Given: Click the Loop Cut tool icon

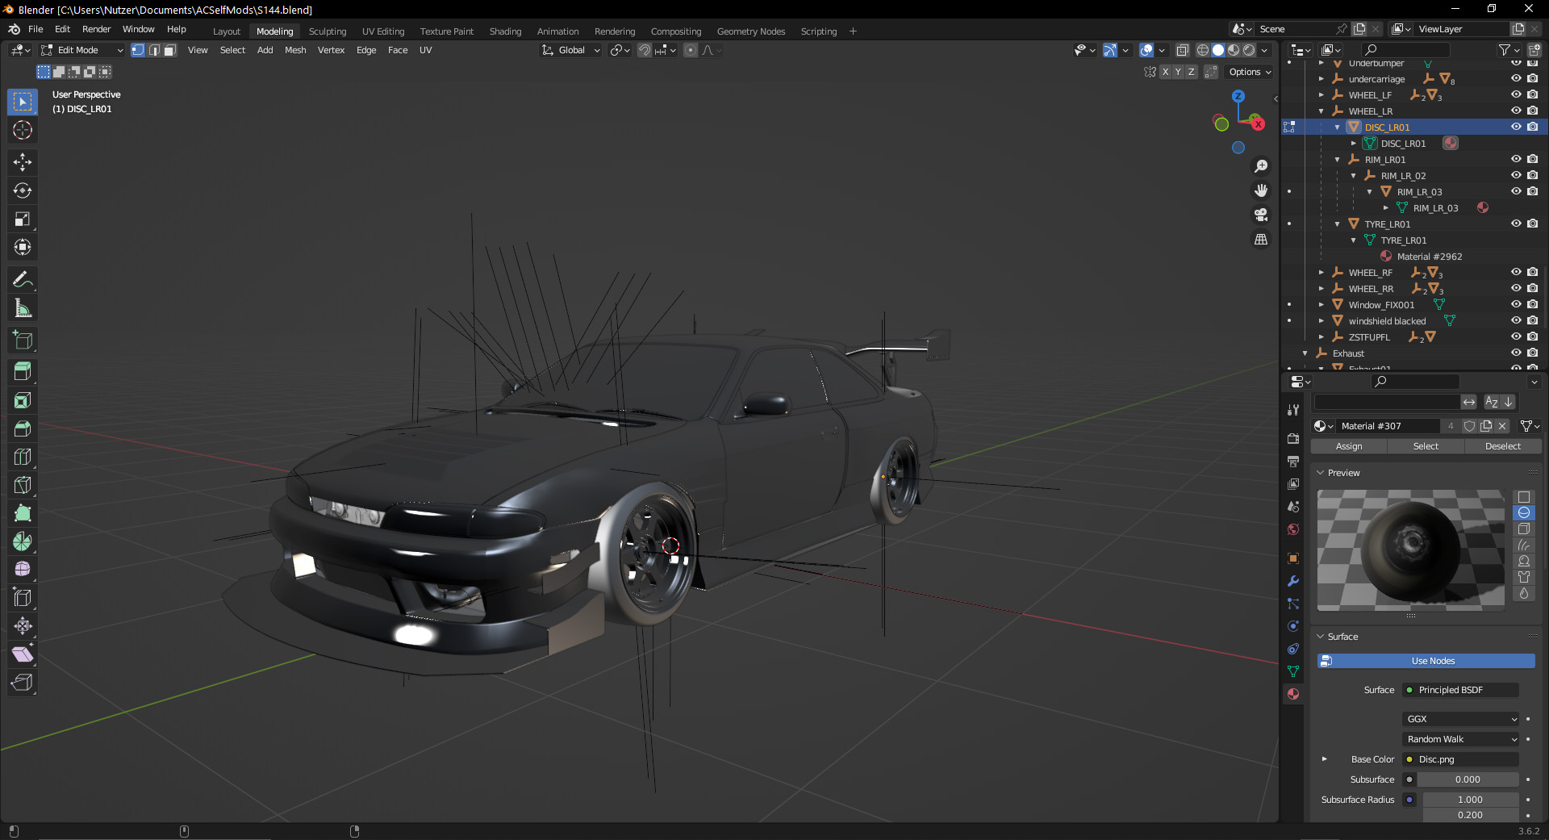Looking at the screenshot, I should click(23, 457).
